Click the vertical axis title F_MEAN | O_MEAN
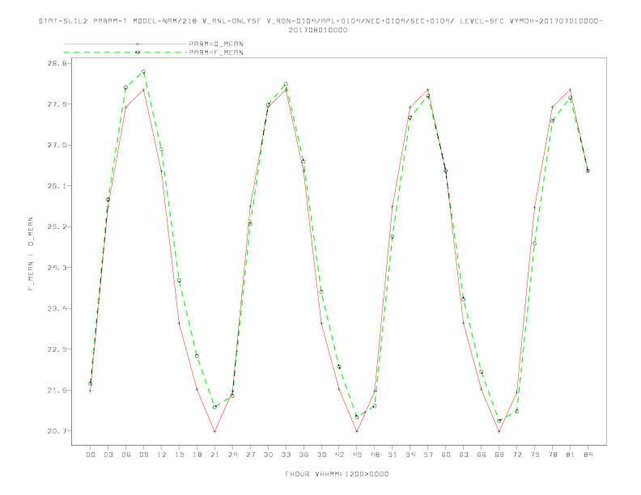 [31, 254]
